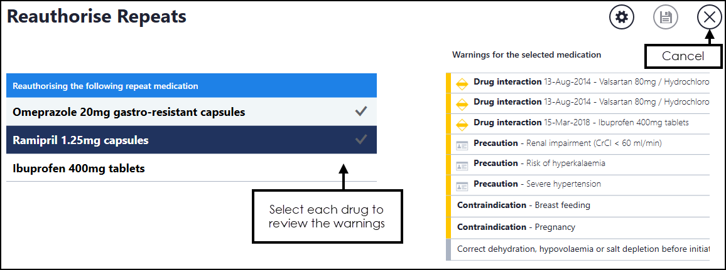This screenshot has width=726, height=270.
Task: Open the Breast feeding contraindication warning
Action: 524,205
